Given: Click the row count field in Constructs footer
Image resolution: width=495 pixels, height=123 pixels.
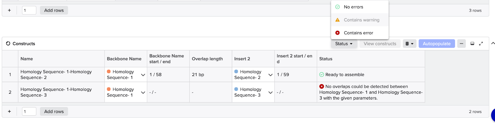Looking at the screenshot, I should [x=29, y=112].
